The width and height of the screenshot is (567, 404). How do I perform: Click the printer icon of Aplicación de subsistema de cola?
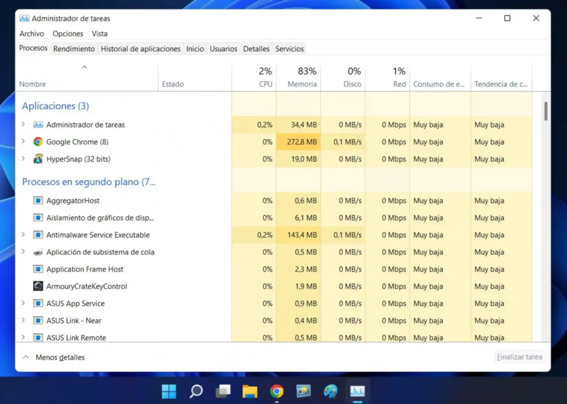tap(38, 252)
